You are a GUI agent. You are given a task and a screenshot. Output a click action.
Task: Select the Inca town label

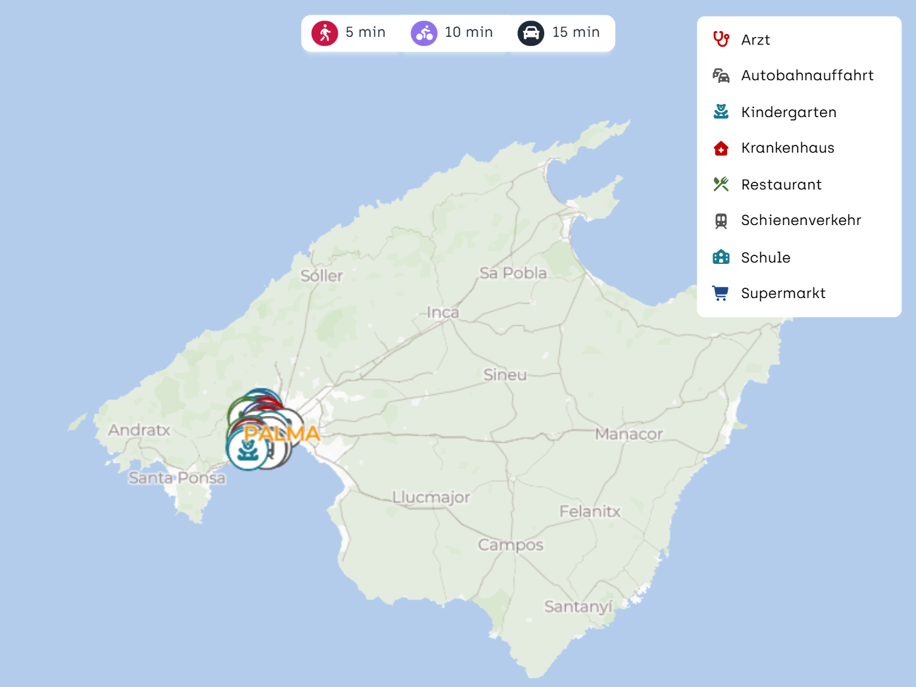pos(443,313)
